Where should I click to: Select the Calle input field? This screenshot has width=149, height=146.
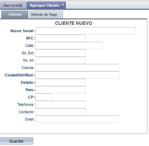[69, 46]
